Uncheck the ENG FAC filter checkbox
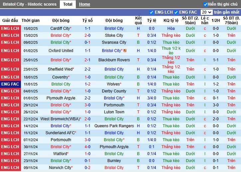Screen dimensions: 241x172 click(176, 12)
